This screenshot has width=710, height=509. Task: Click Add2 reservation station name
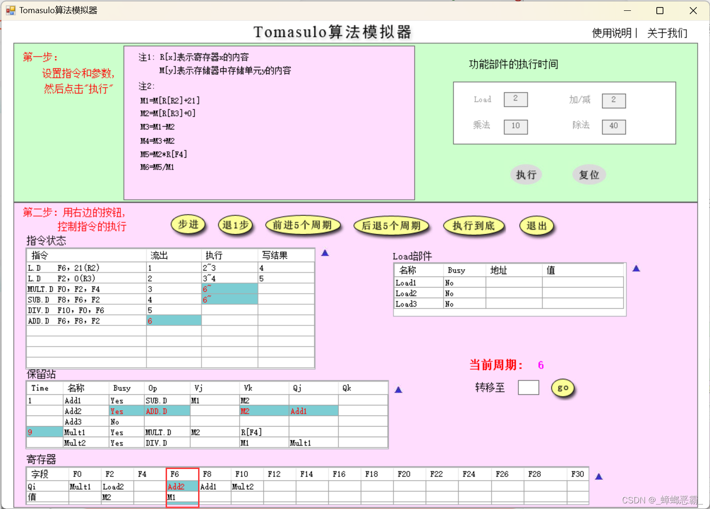pos(86,411)
